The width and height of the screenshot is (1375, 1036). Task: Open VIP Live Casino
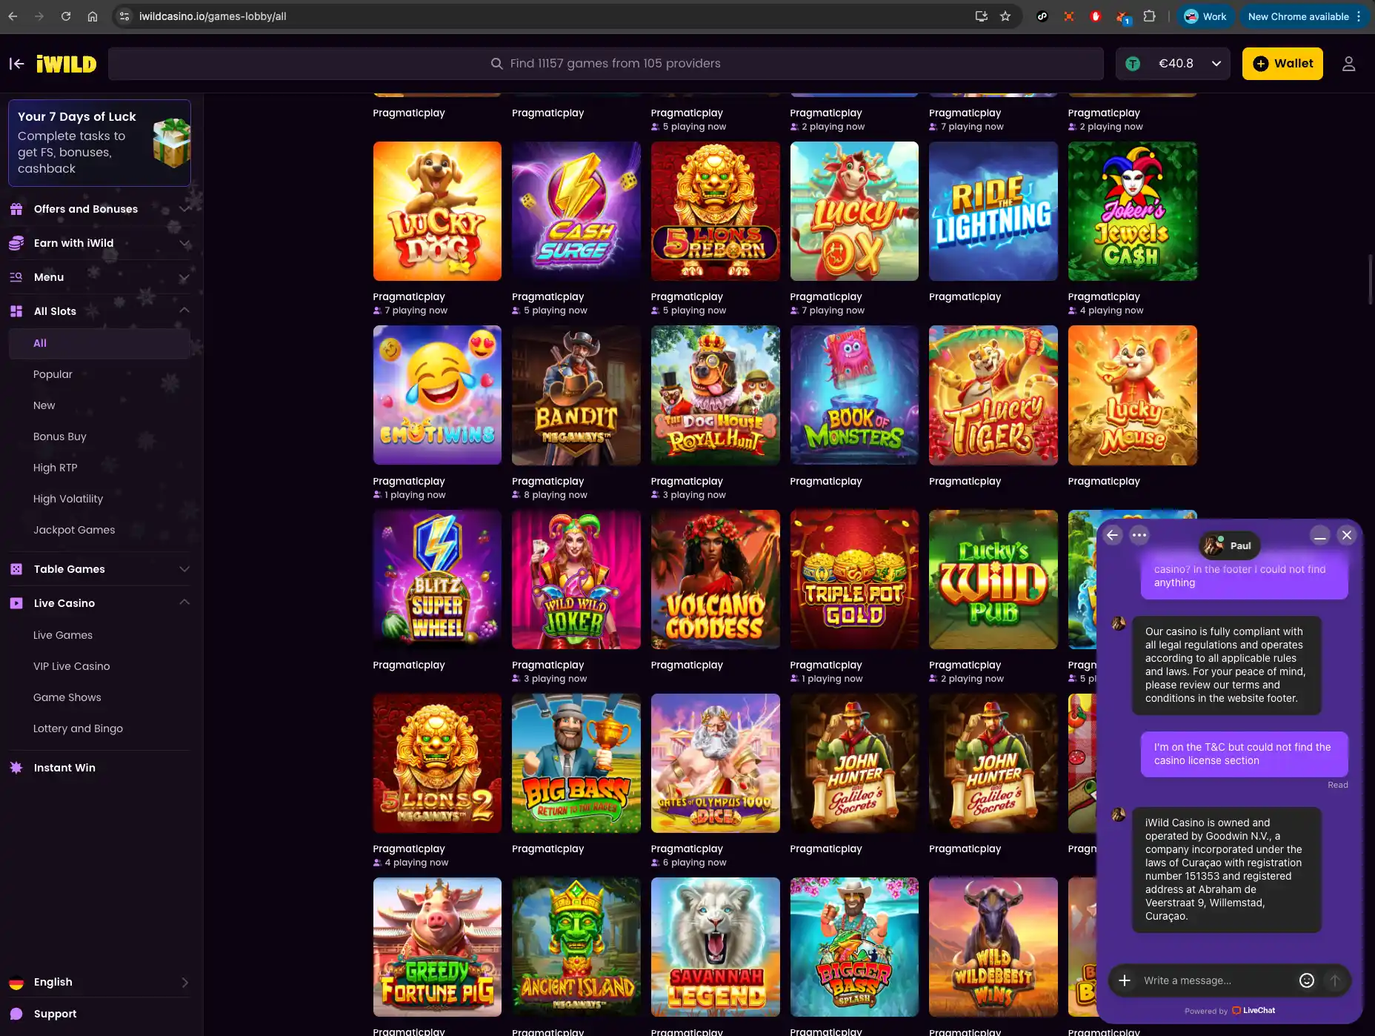point(71,666)
